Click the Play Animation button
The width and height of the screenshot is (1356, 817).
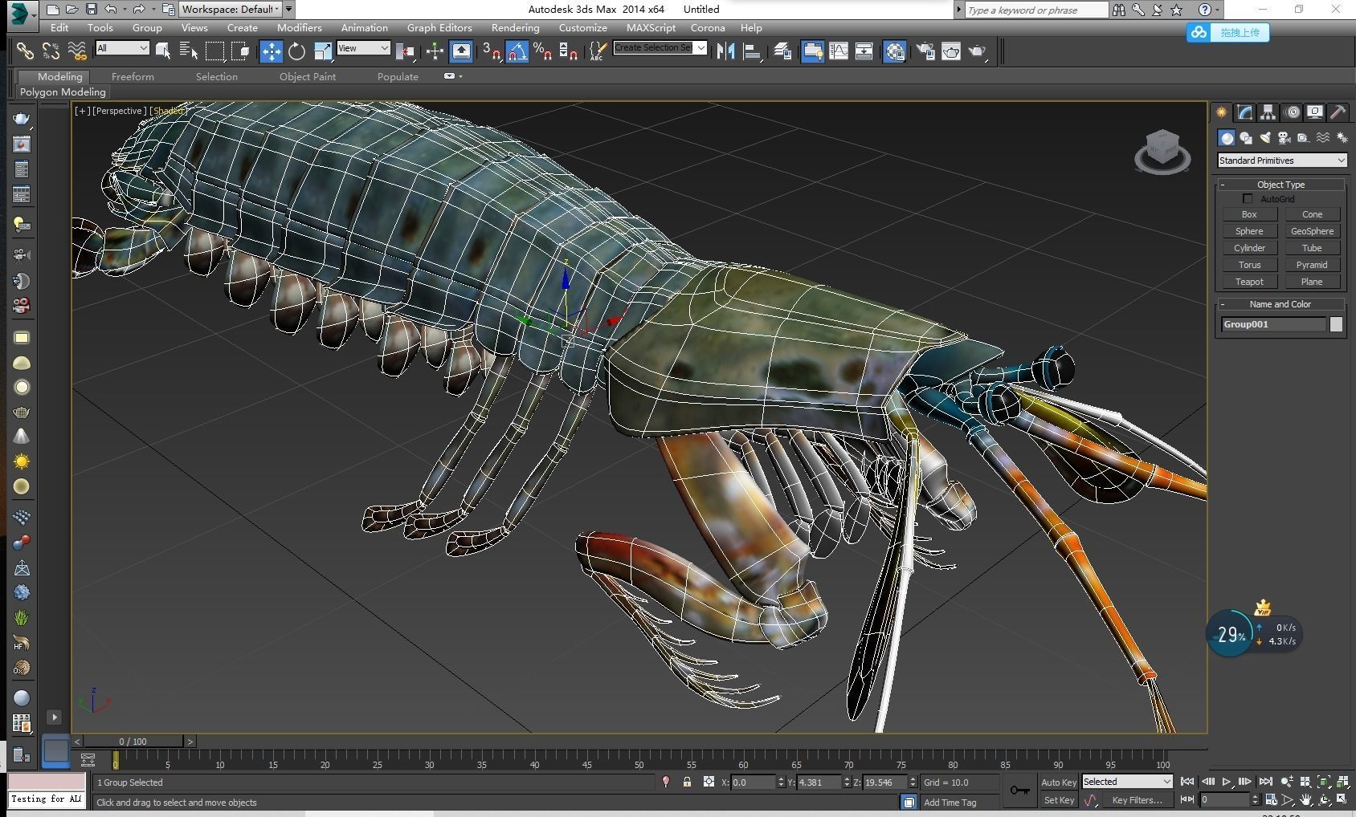[x=1226, y=782]
